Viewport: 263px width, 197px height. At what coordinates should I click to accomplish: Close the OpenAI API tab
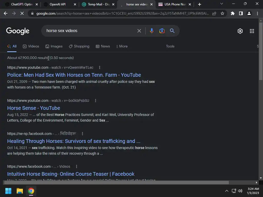coord(75,4)
